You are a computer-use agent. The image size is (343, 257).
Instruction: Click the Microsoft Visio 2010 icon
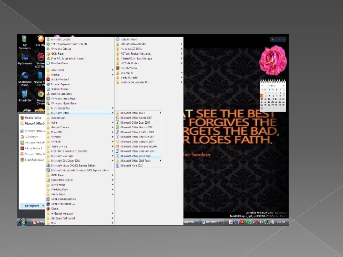tap(117, 166)
